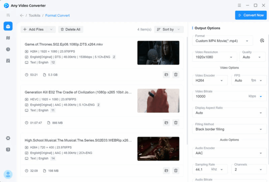Click audio track icon in Game of Thrones row
Viewport: 269px width, 182px height.
coord(27,57)
